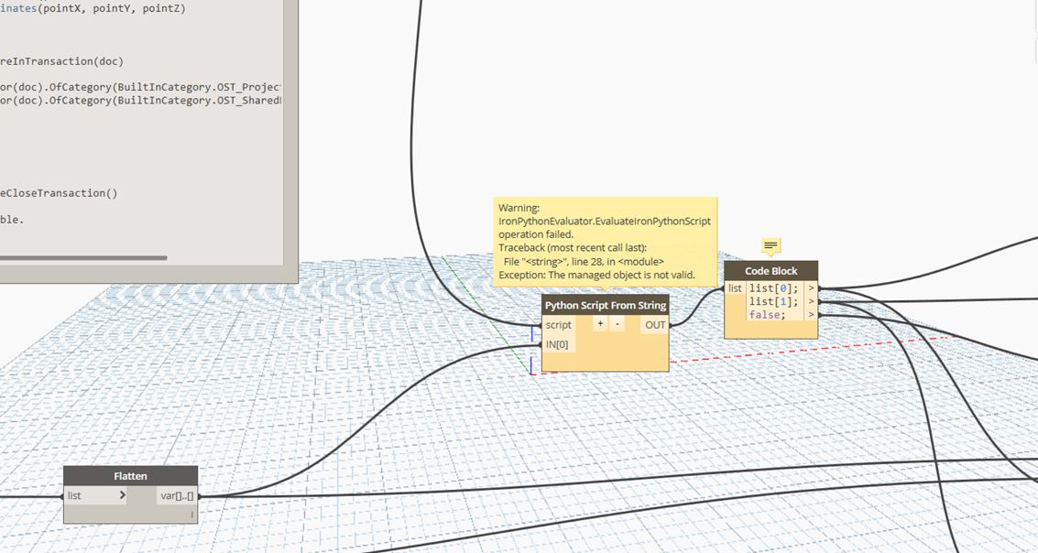Click the list input port on the Code Block
The width and height of the screenshot is (1038, 553).
pos(735,287)
